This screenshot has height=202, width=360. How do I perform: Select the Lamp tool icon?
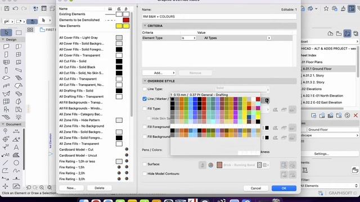pyautogui.click(x=19, y=117)
